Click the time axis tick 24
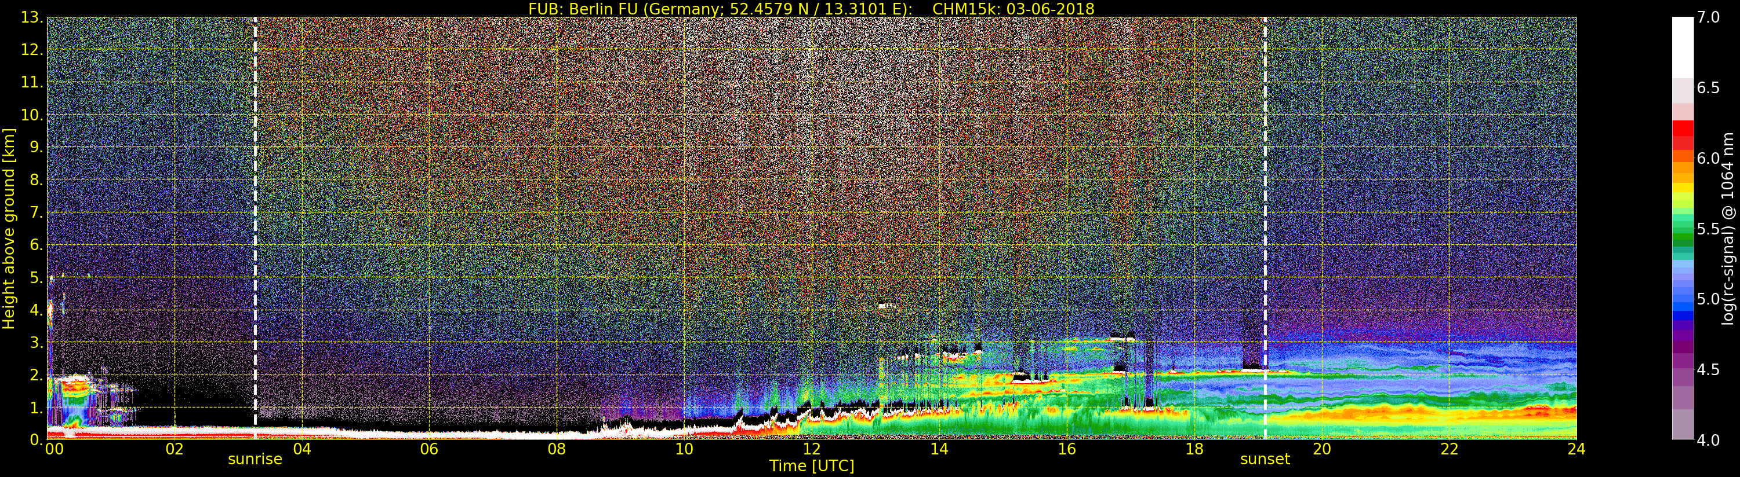The height and width of the screenshot is (477, 1740). 1576,449
